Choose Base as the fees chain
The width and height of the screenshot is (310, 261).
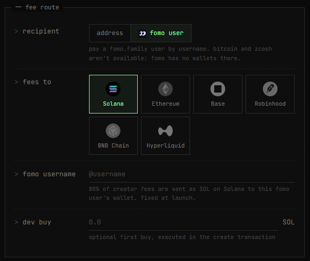[x=218, y=94]
